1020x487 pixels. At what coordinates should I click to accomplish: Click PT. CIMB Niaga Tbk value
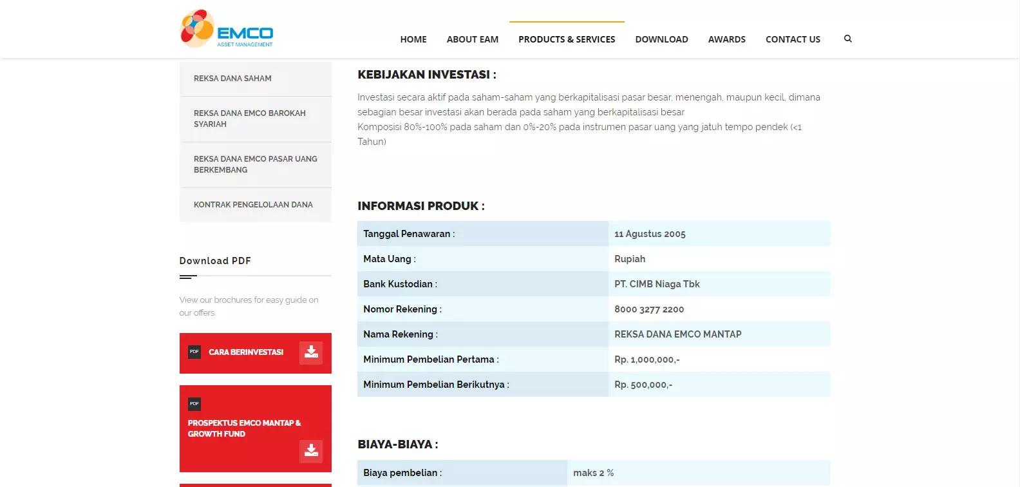pyautogui.click(x=657, y=284)
